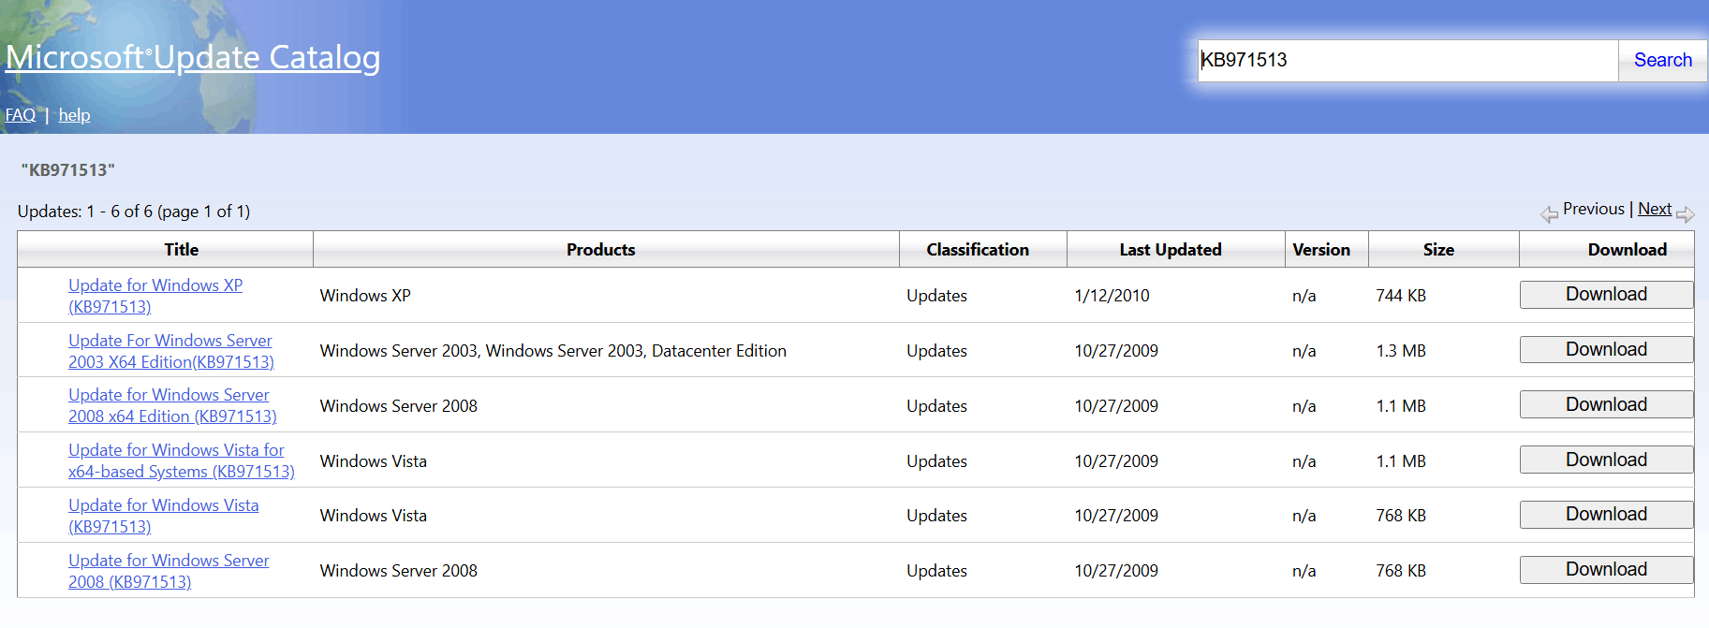This screenshot has width=1709, height=628.
Task: Click the 'Updates: 1 - 6 of 6' count text
Action: (x=134, y=212)
